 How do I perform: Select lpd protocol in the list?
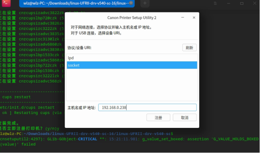pyautogui.click(x=132, y=58)
